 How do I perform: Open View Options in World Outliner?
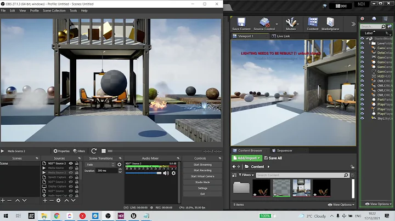click(x=379, y=204)
